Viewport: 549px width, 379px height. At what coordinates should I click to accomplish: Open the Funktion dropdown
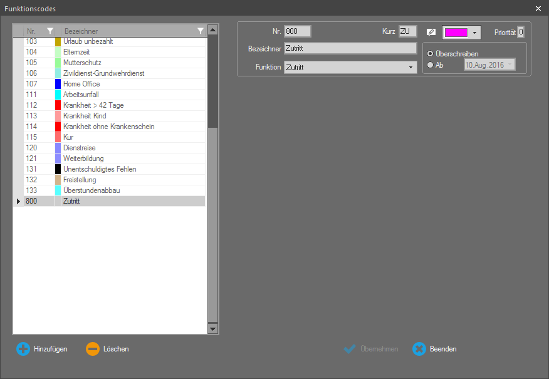click(x=410, y=67)
